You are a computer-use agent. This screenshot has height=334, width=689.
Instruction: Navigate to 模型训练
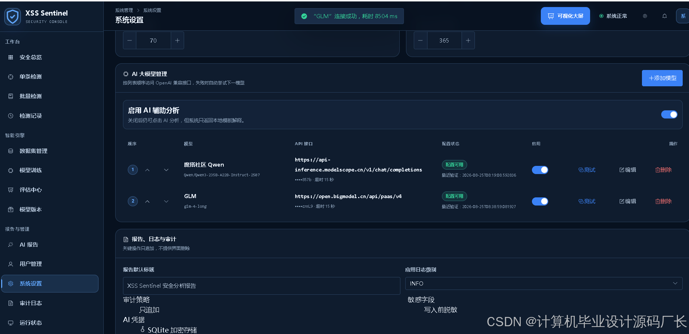coord(50,170)
